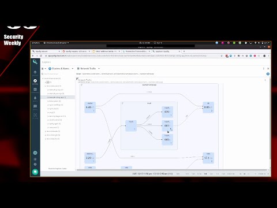Open the clock in the Ubuntu top bar

pyautogui.click(x=144, y=43)
